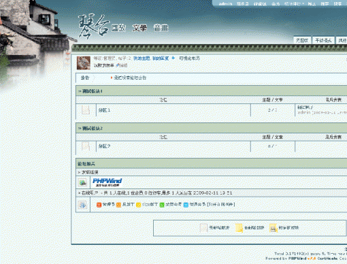The height and width of the screenshot is (264, 347).
Task: Click the pencil edit icon under the user info
Action: 118,65
